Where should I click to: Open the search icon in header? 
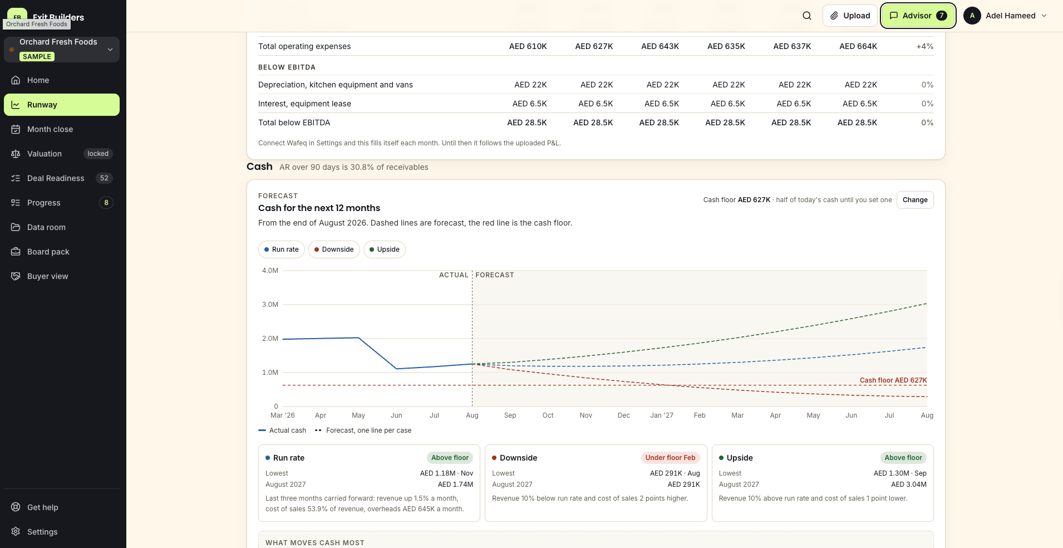[x=807, y=16]
